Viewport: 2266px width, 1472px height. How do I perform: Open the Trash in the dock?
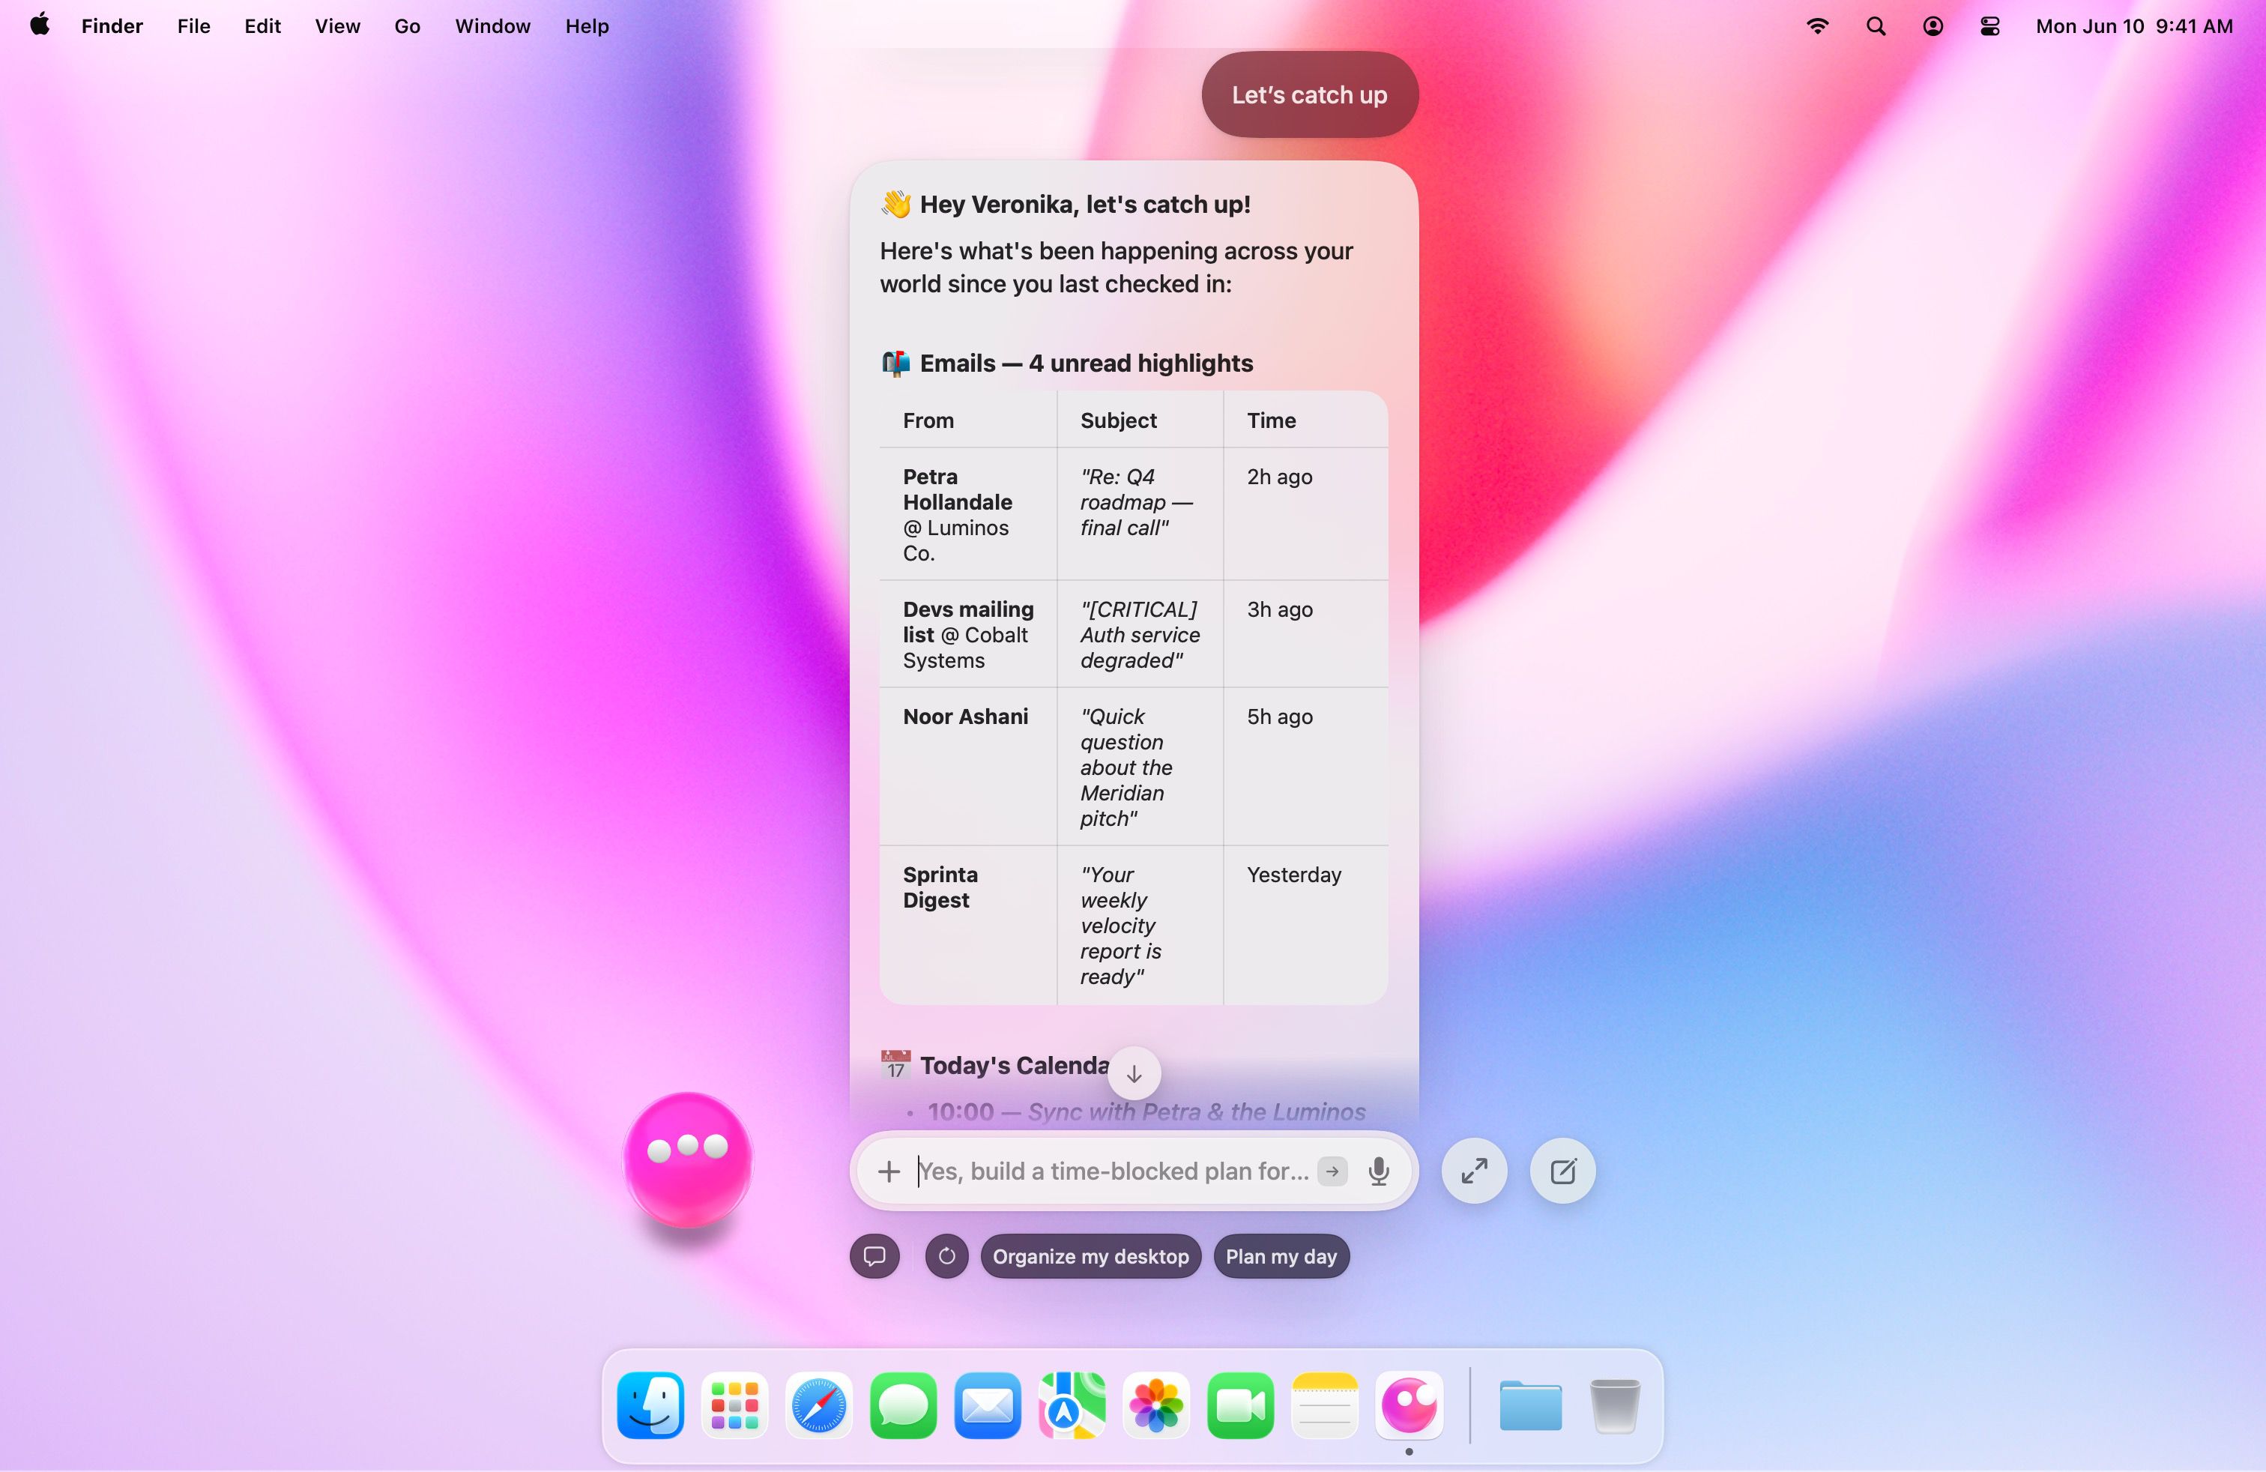click(x=1615, y=1405)
